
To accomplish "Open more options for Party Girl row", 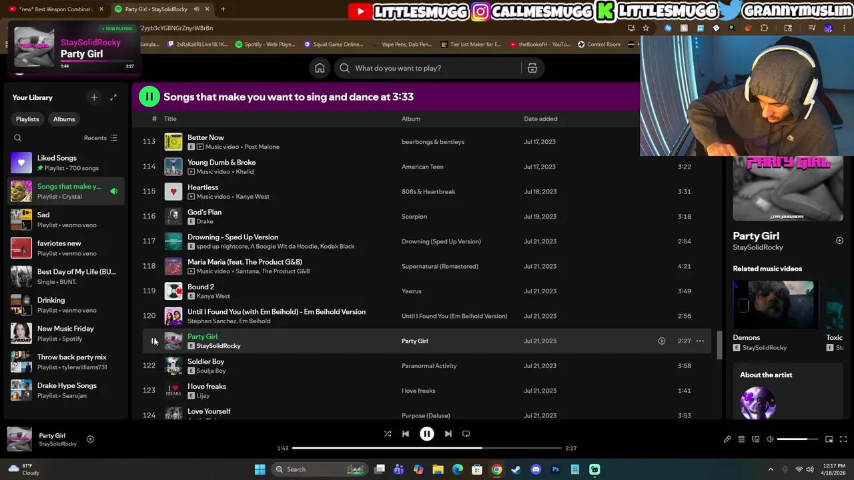I will (700, 341).
